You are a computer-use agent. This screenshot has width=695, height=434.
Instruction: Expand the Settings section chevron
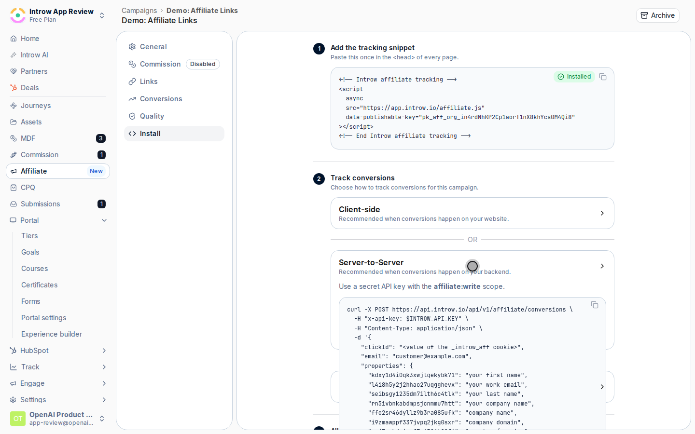point(104,400)
